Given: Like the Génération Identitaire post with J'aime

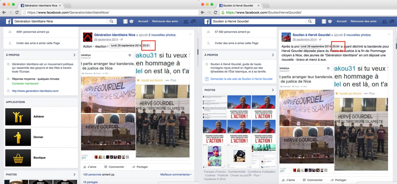Looking at the screenshot, I should tap(90, 167).
